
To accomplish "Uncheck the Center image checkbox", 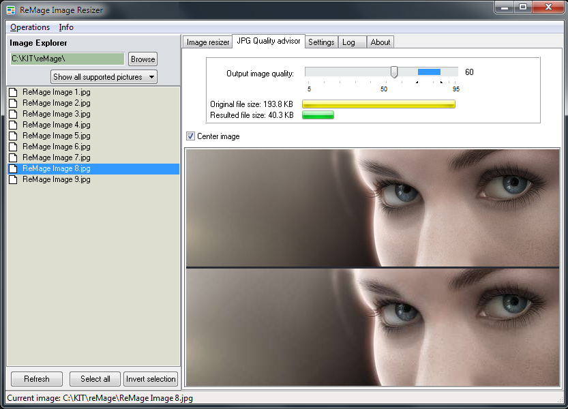I will point(190,136).
